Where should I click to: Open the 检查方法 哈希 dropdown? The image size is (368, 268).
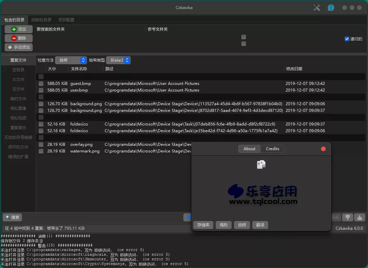(71, 60)
